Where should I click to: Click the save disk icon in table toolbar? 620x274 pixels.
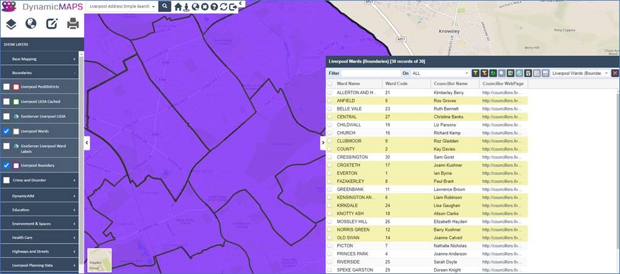point(545,74)
